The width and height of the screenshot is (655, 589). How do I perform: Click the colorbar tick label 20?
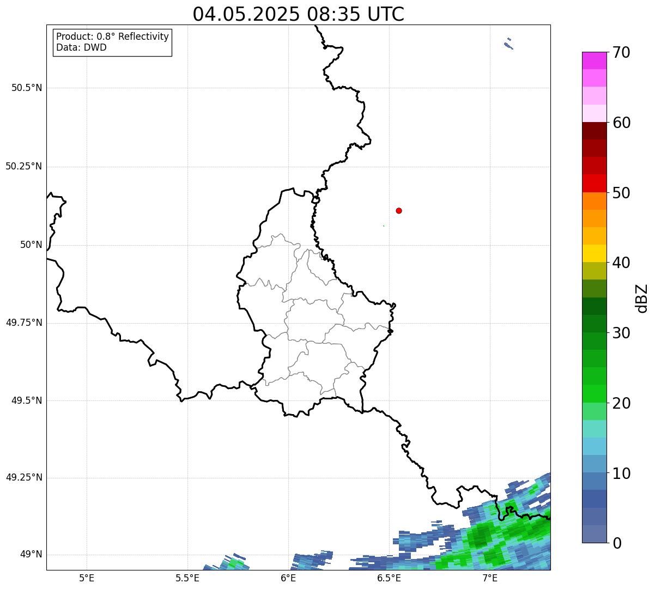(x=621, y=403)
